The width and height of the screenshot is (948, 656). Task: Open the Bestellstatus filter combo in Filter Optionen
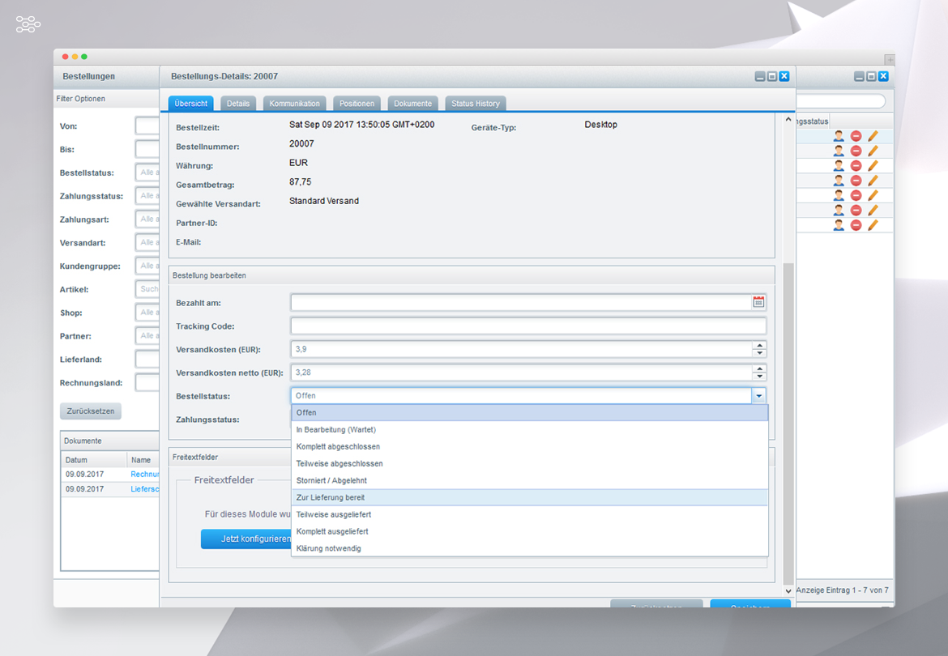pyautogui.click(x=147, y=173)
